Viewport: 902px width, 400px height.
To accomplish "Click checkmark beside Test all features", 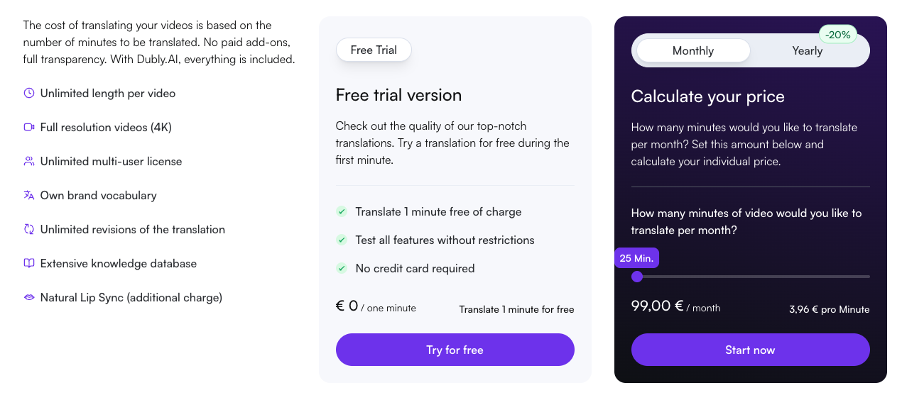I will point(342,240).
